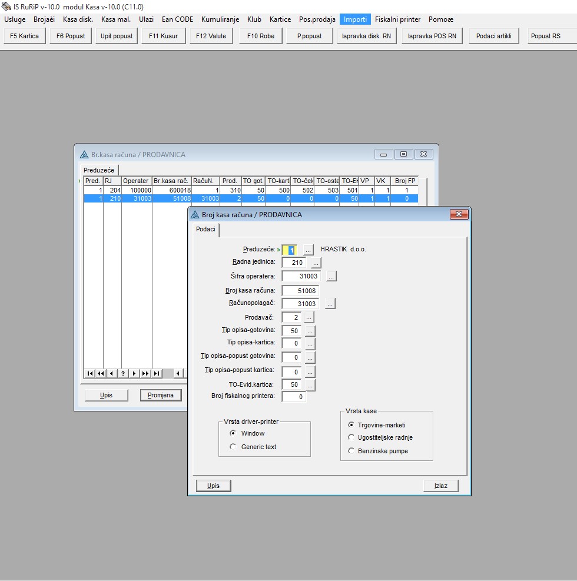Go to previous record with single left arrow

point(112,373)
